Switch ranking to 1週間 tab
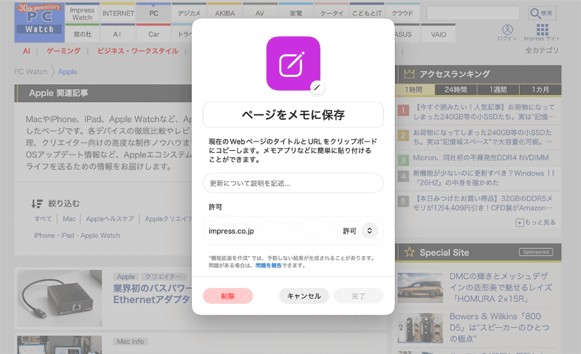Screen dimensions: 581x354 click(498, 90)
